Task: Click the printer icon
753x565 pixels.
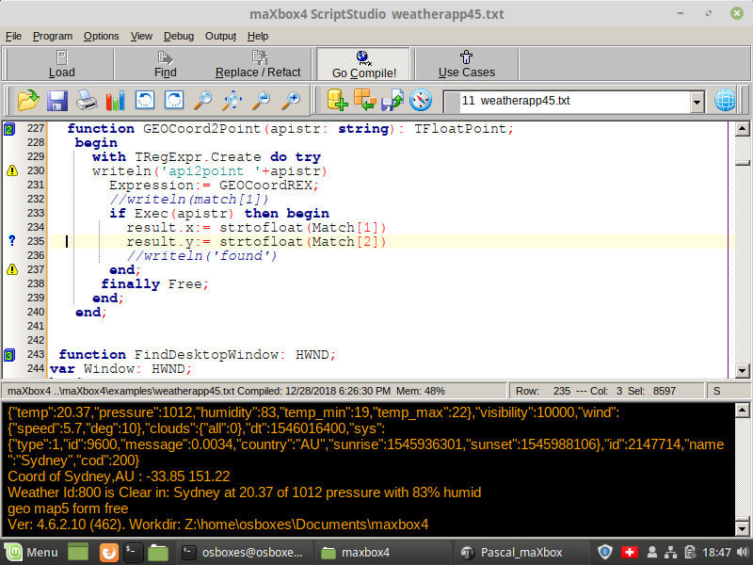Action: click(87, 100)
